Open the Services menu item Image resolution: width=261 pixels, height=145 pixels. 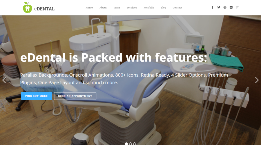(x=132, y=8)
